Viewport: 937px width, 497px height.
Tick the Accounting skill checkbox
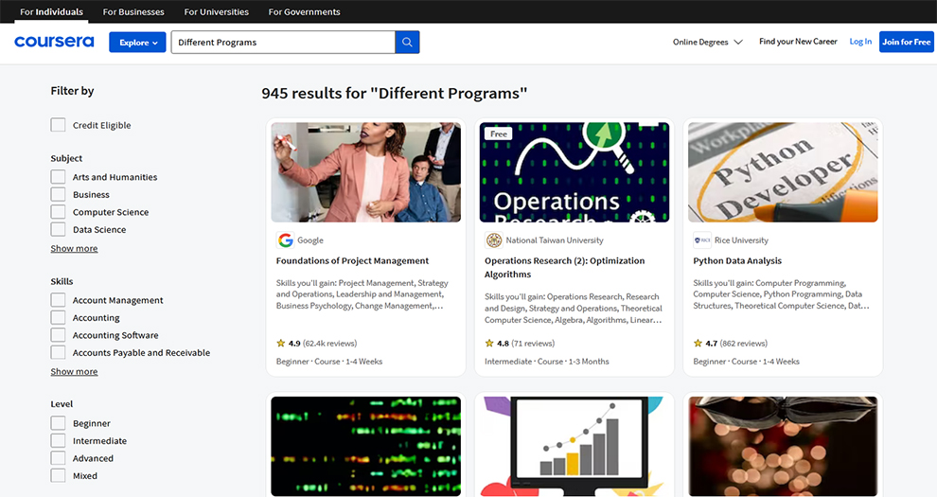click(58, 317)
